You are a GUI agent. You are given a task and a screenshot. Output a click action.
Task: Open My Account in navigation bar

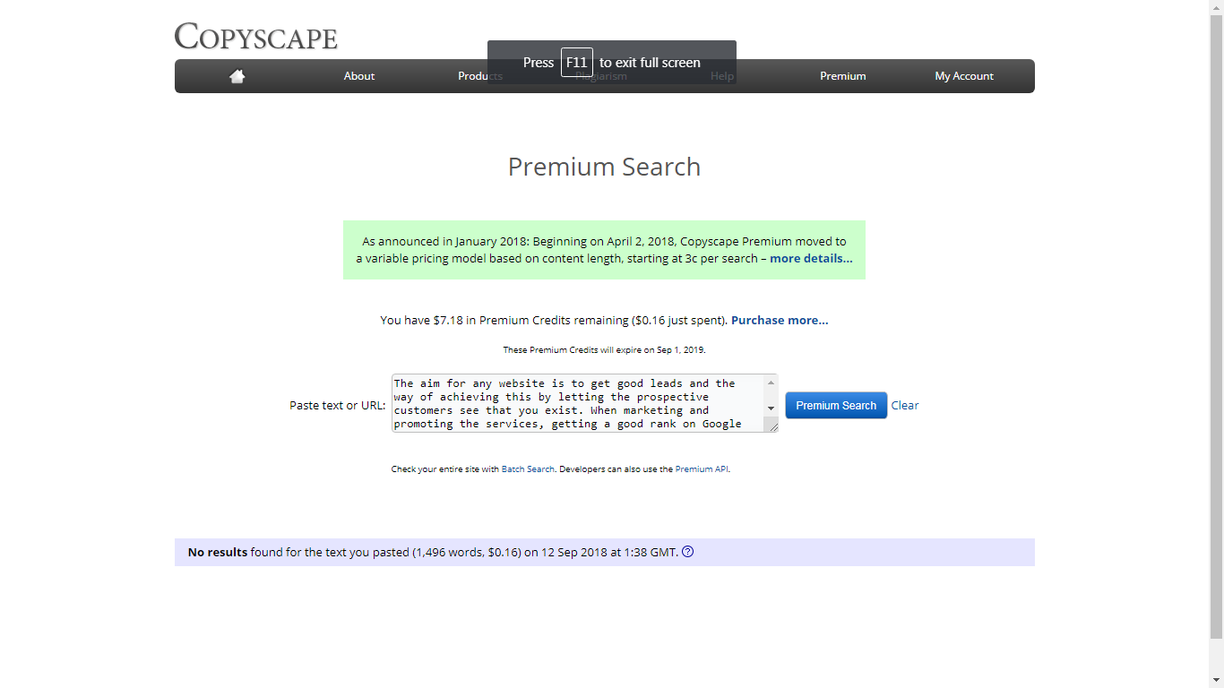click(964, 76)
